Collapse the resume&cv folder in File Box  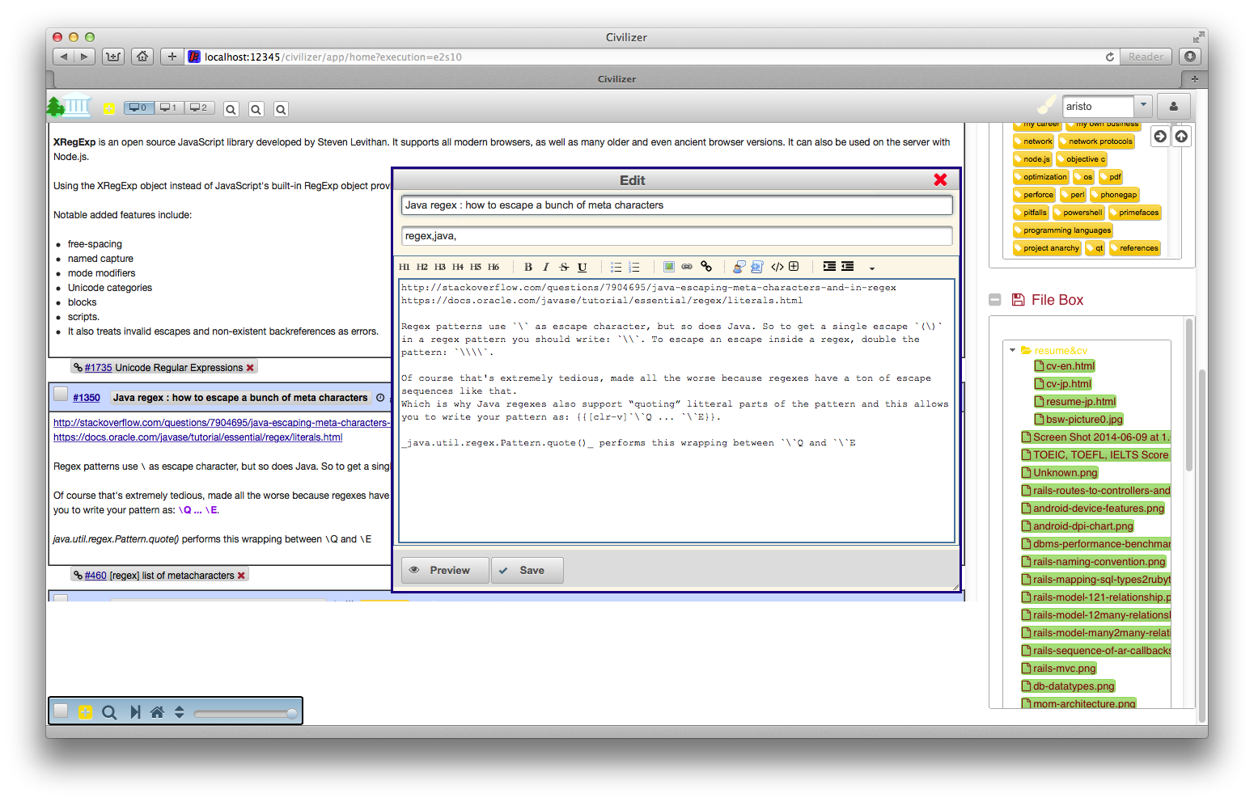1012,350
